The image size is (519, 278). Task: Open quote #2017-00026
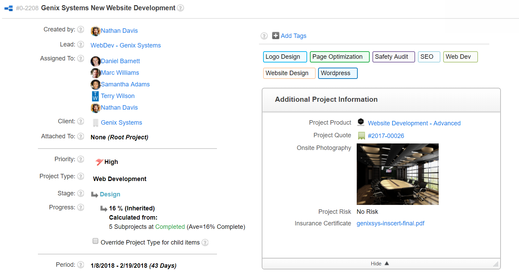[x=386, y=136]
